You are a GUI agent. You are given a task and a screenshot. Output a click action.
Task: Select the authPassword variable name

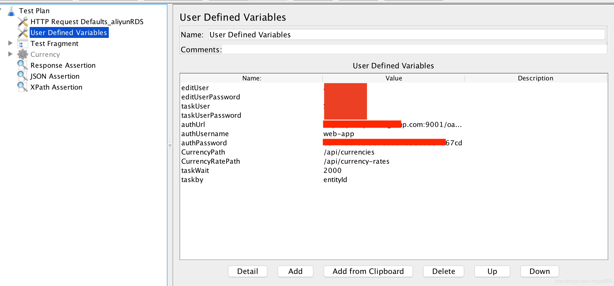pyautogui.click(x=204, y=143)
